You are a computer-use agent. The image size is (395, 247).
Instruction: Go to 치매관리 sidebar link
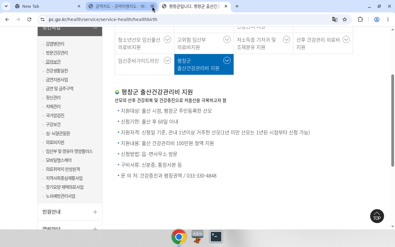tap(53, 107)
